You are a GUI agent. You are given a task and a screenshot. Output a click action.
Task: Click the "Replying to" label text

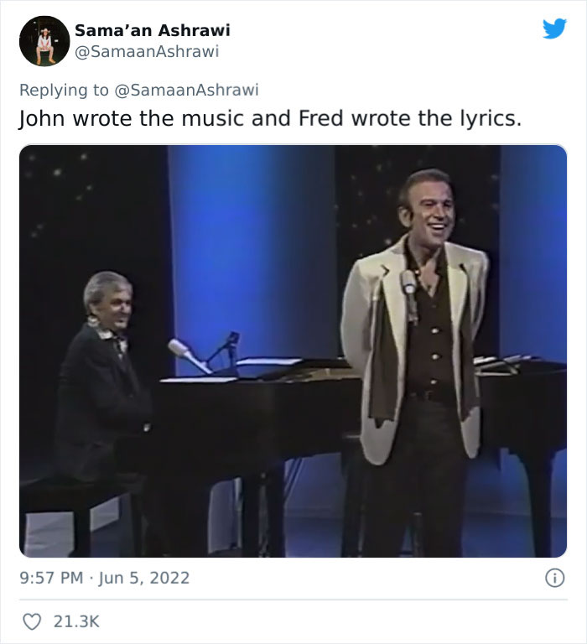click(x=65, y=91)
